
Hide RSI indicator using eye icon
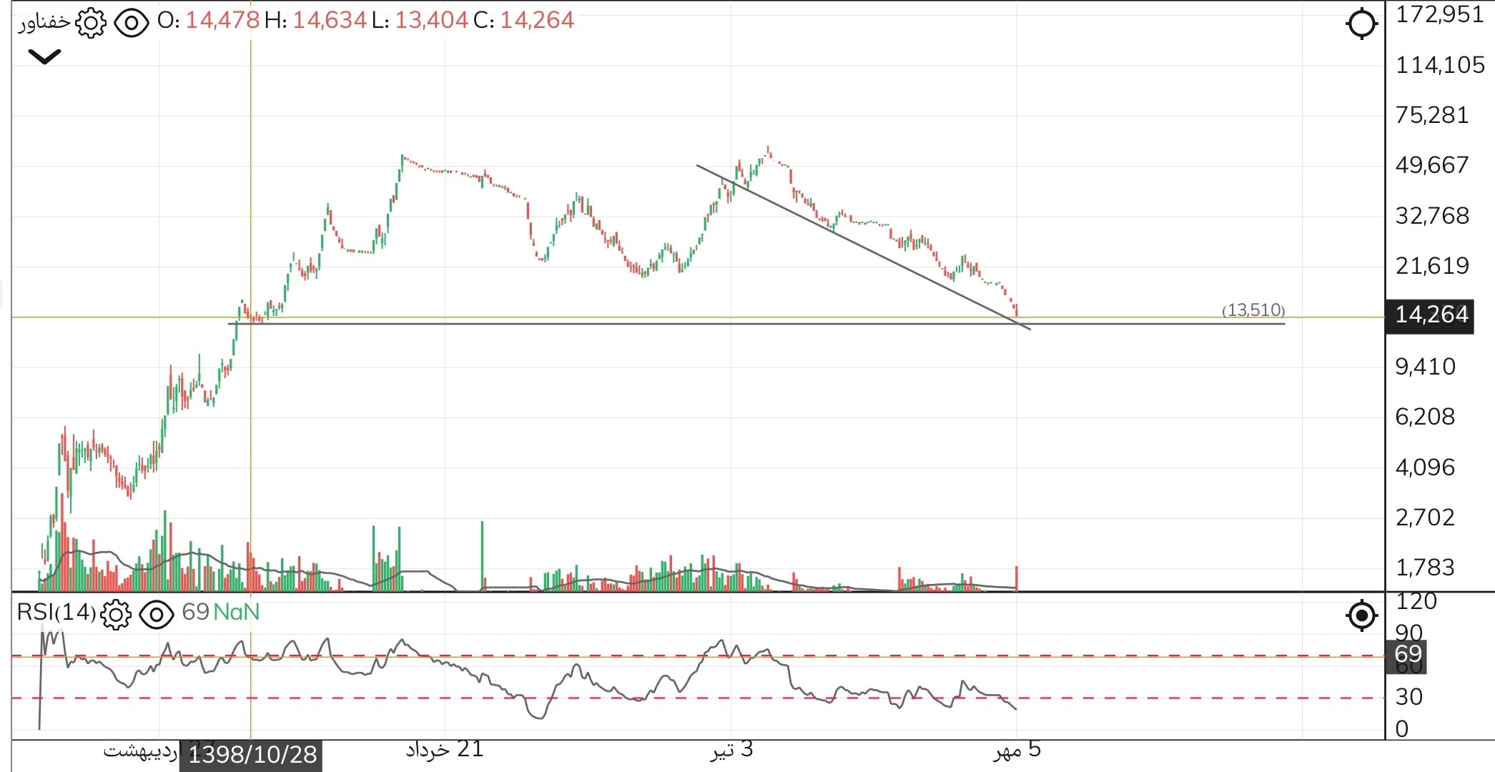(157, 614)
